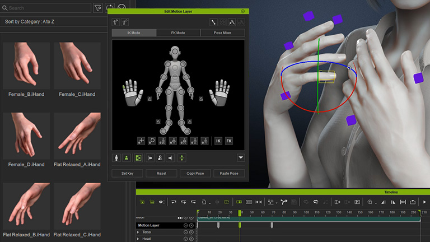Click the timeline zoom magnifier icon
Viewport: 430px width, 242px height.
pyautogui.click(x=370, y=202)
